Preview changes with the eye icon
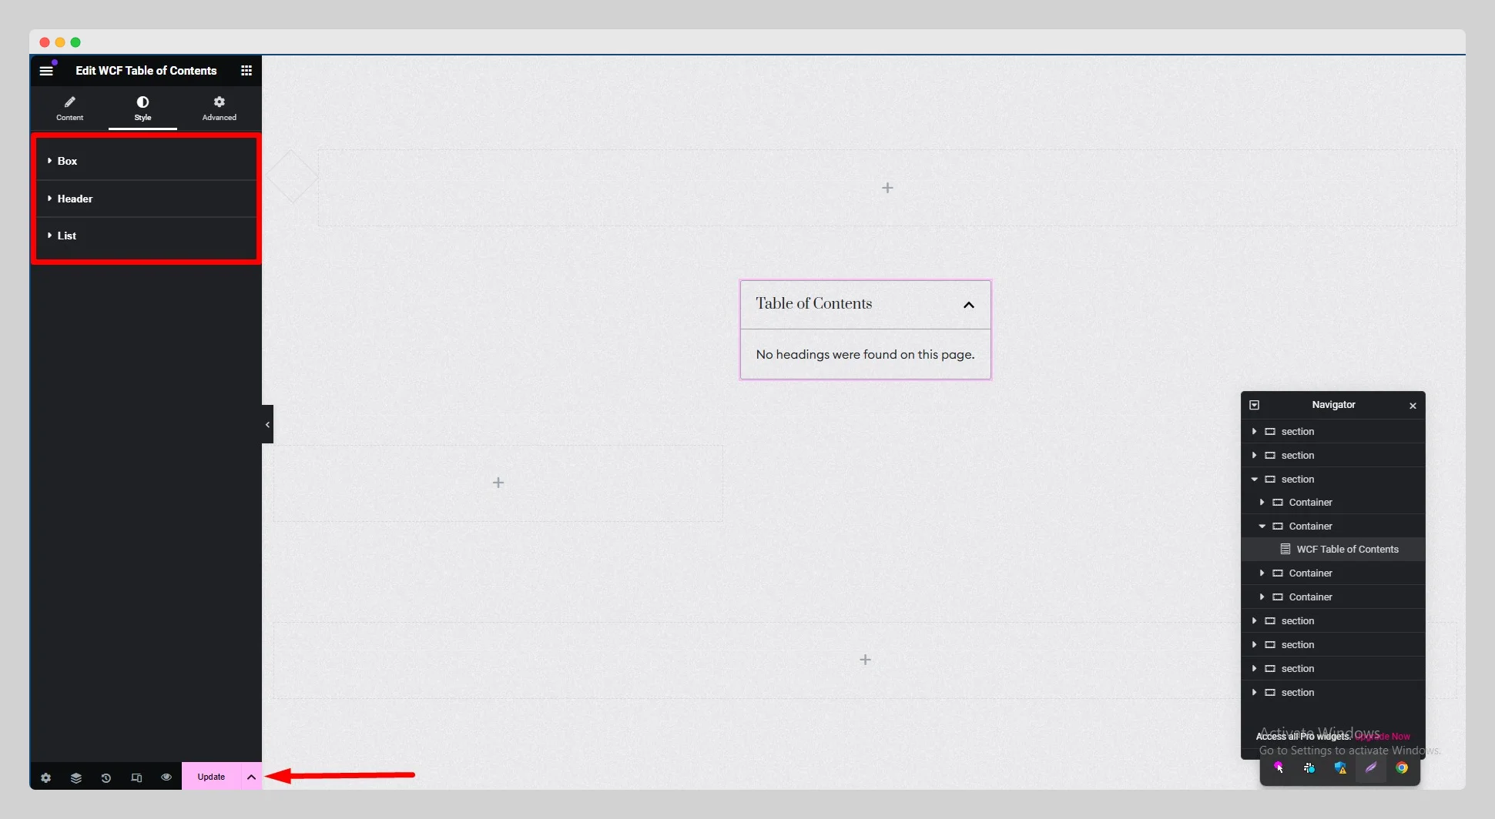The image size is (1495, 819). click(166, 777)
